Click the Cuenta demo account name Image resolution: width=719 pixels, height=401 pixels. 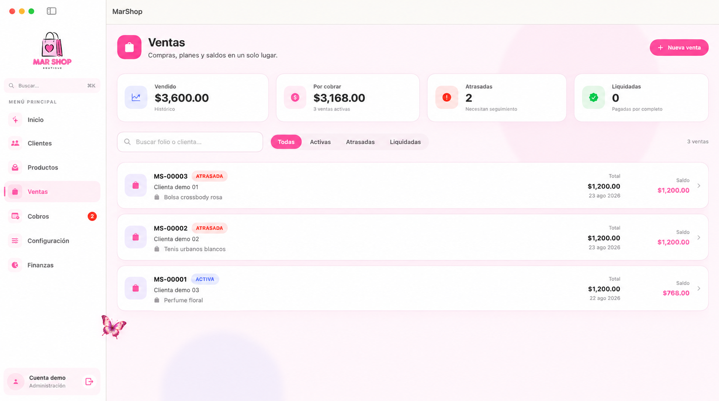(x=47, y=378)
